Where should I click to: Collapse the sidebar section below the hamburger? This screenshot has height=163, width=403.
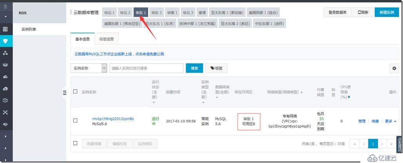point(5,17)
